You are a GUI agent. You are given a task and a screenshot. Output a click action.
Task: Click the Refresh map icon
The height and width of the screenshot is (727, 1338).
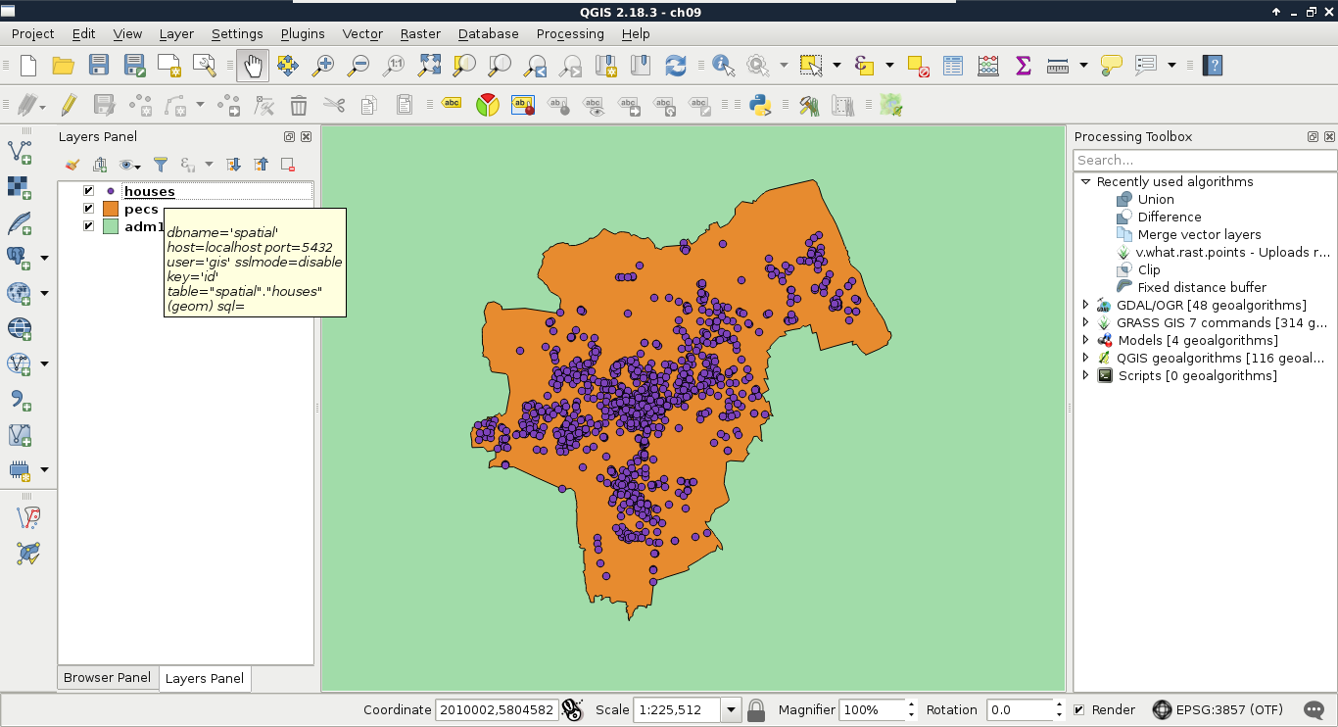[x=676, y=66]
